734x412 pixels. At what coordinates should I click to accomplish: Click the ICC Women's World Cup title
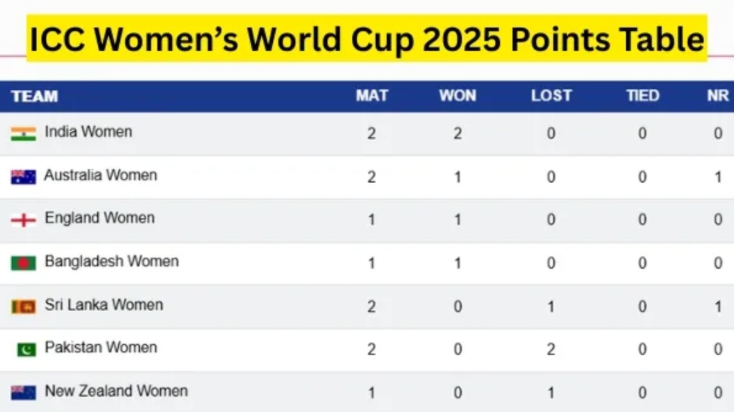click(x=367, y=40)
